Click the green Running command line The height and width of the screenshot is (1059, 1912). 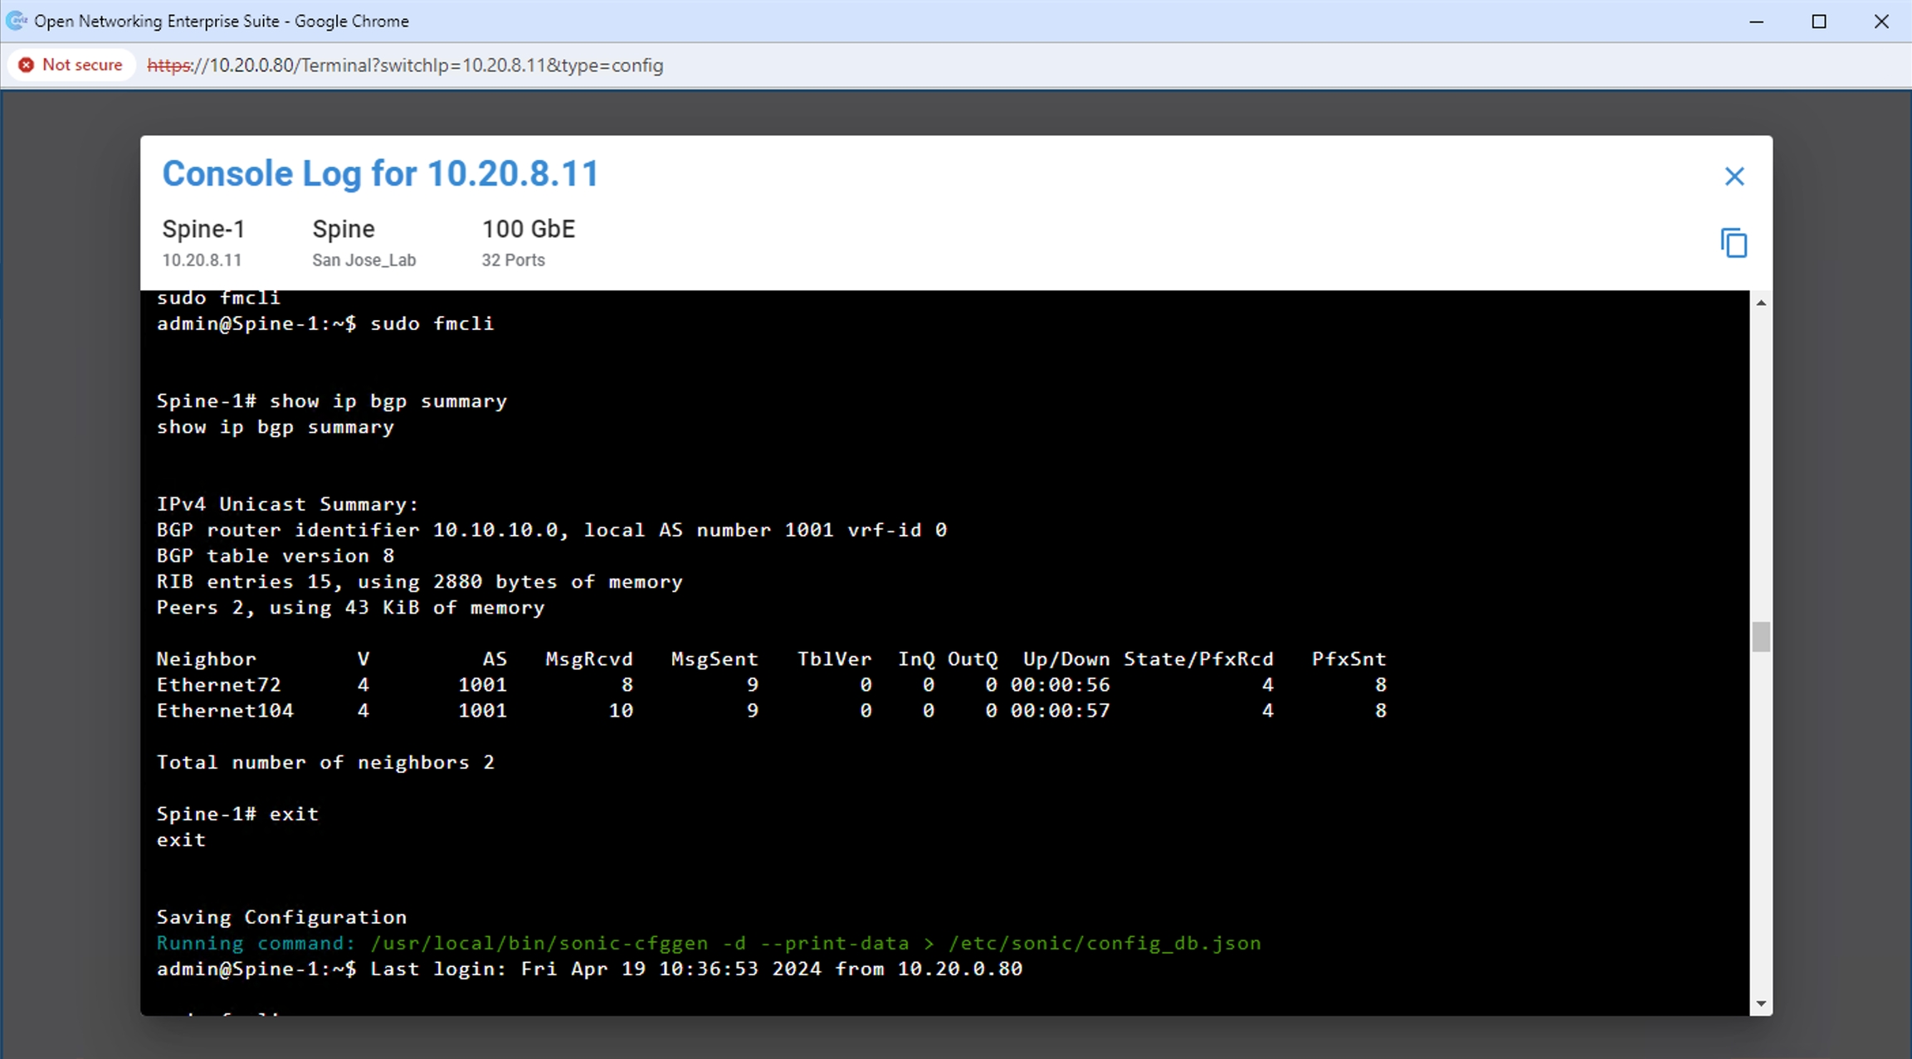click(x=708, y=943)
